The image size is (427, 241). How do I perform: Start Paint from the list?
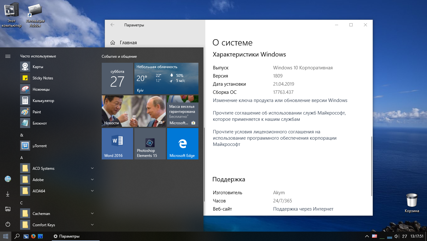pyautogui.click(x=57, y=112)
